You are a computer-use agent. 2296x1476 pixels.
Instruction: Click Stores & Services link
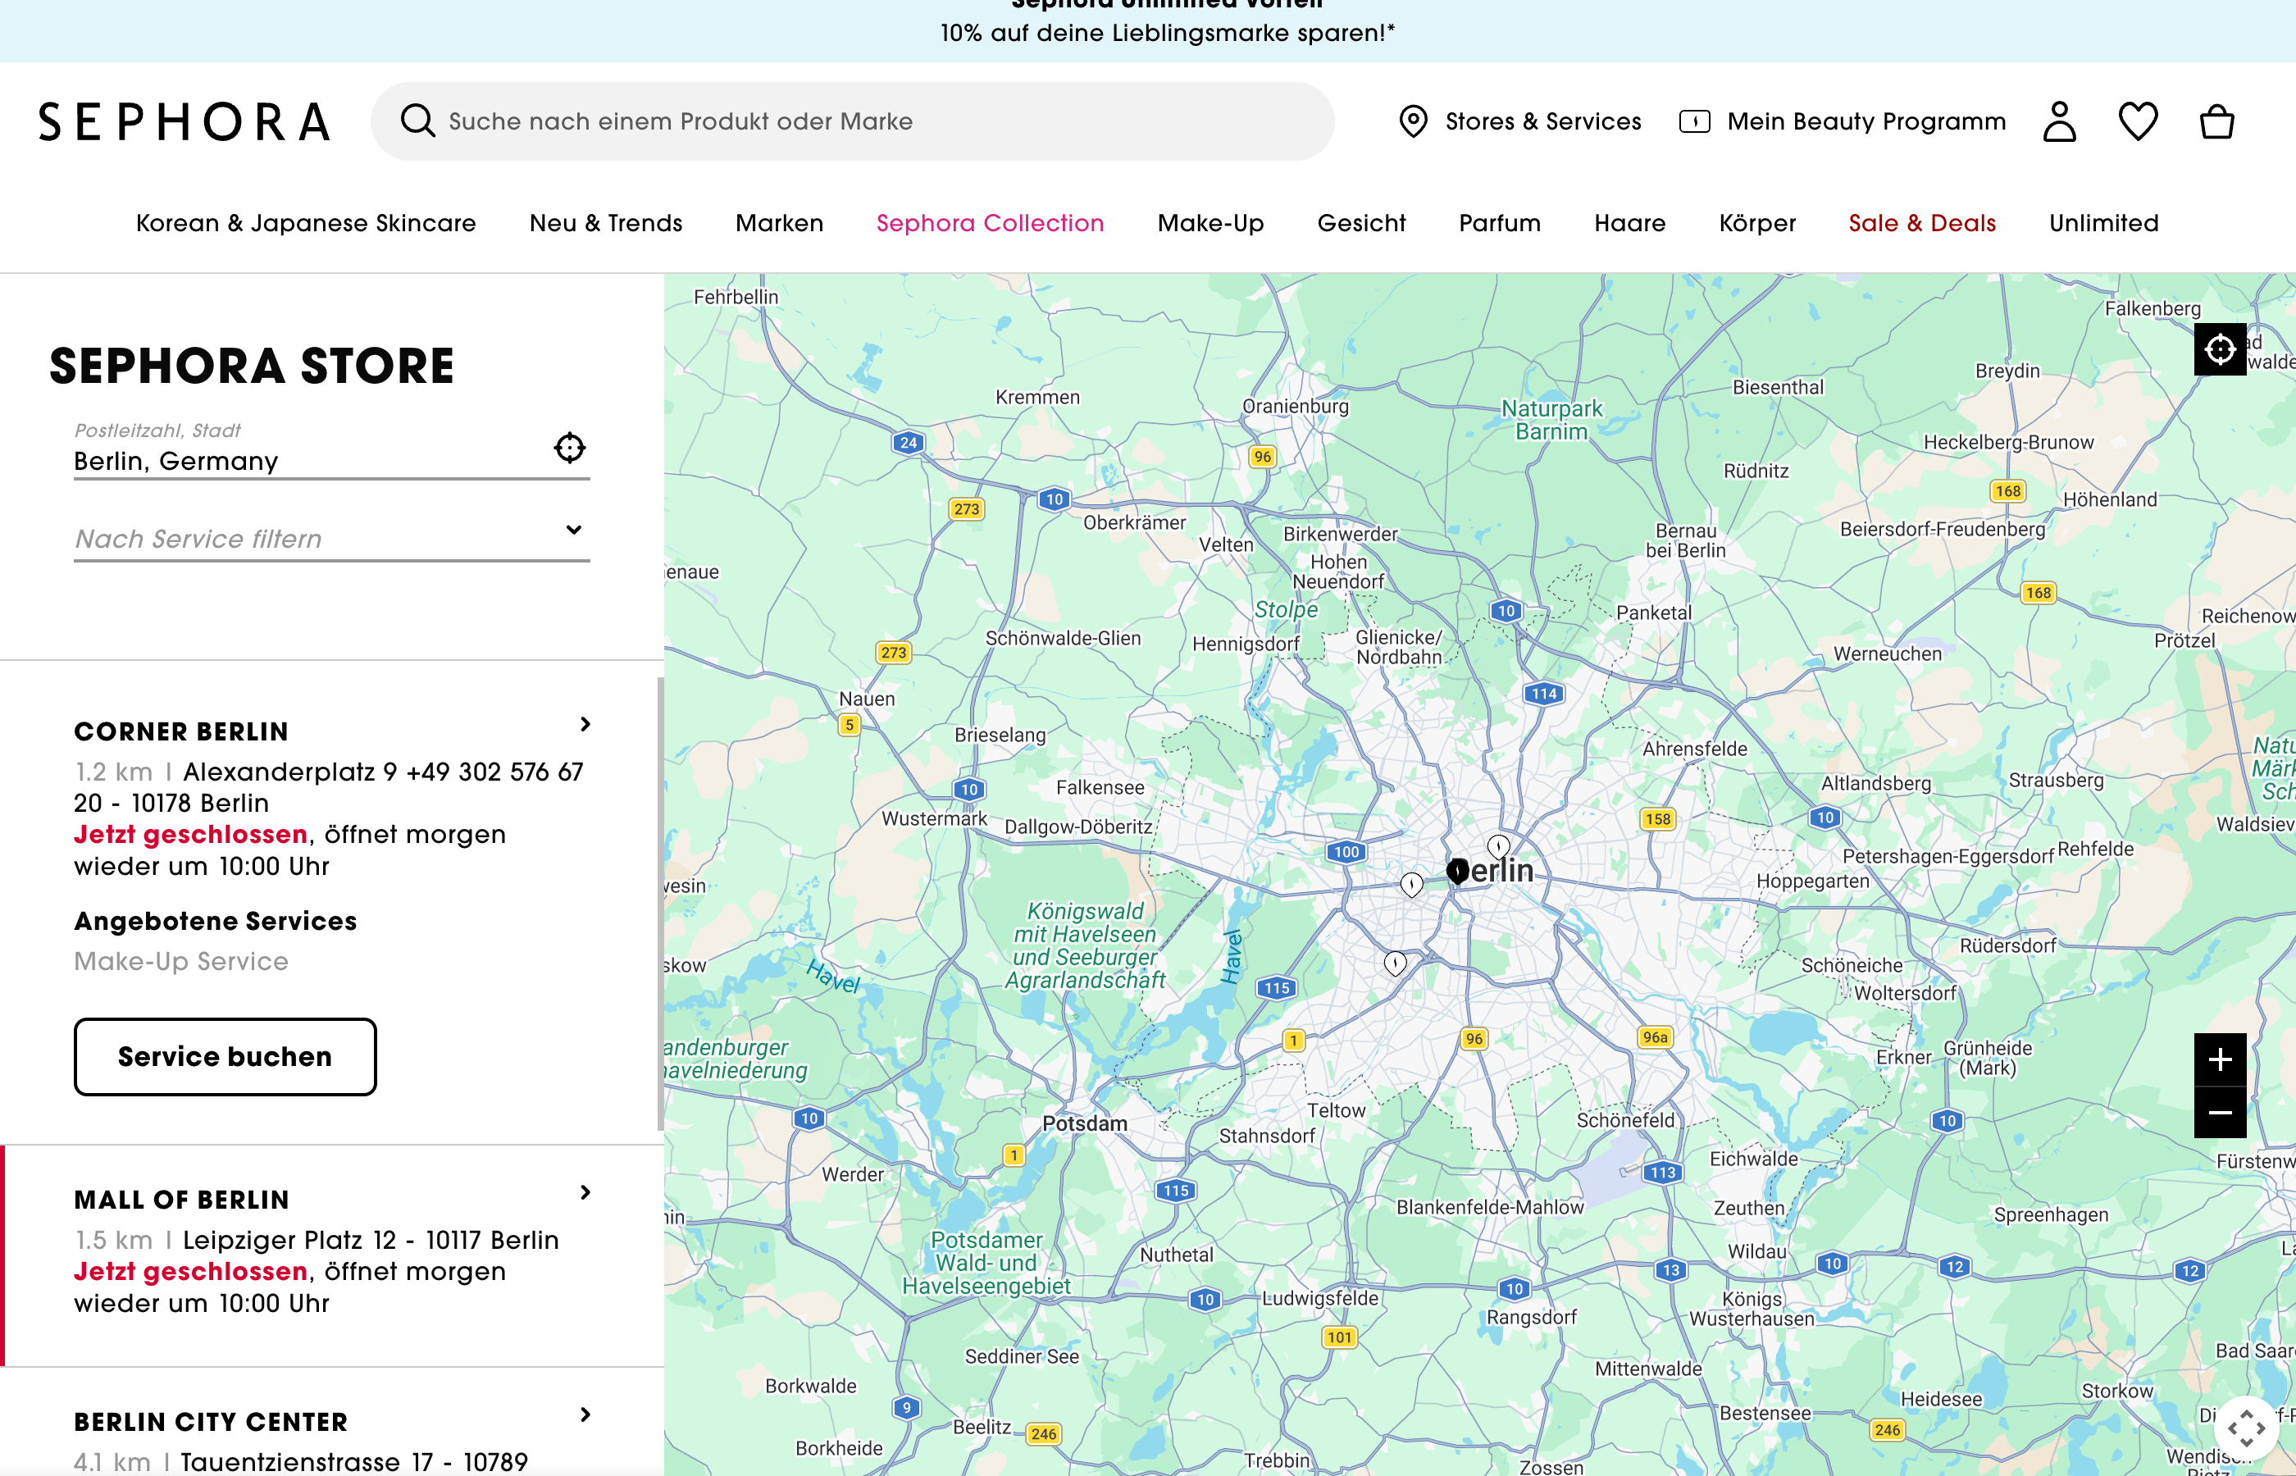point(1542,121)
